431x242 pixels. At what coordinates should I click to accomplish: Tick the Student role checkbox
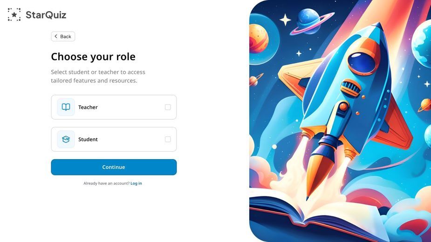[x=168, y=139]
